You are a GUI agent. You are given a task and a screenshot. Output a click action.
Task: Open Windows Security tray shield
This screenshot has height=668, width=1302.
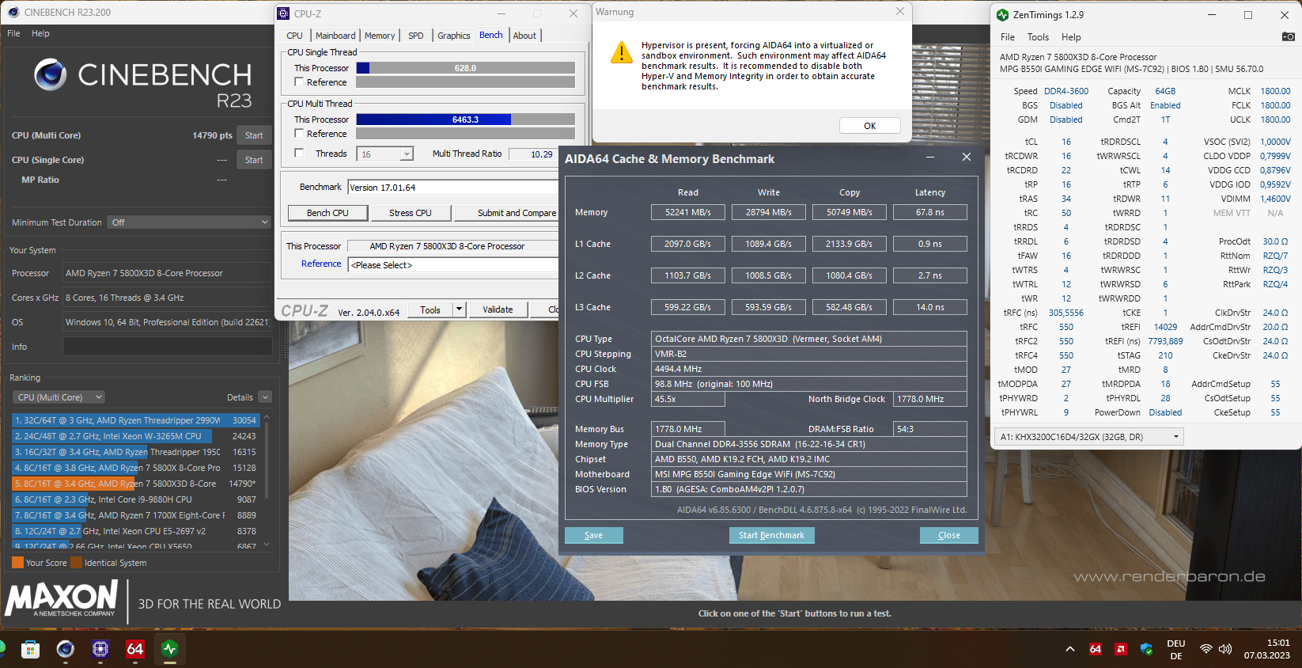point(1146,649)
